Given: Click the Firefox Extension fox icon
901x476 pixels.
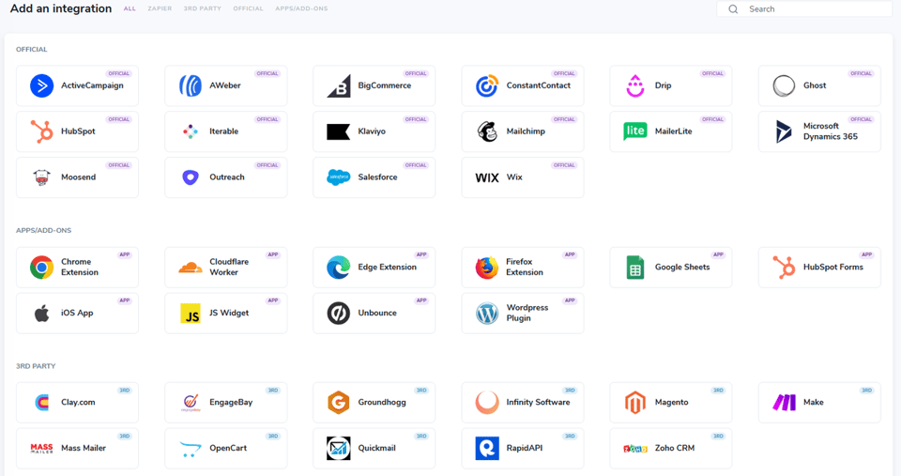Looking at the screenshot, I should click(487, 268).
